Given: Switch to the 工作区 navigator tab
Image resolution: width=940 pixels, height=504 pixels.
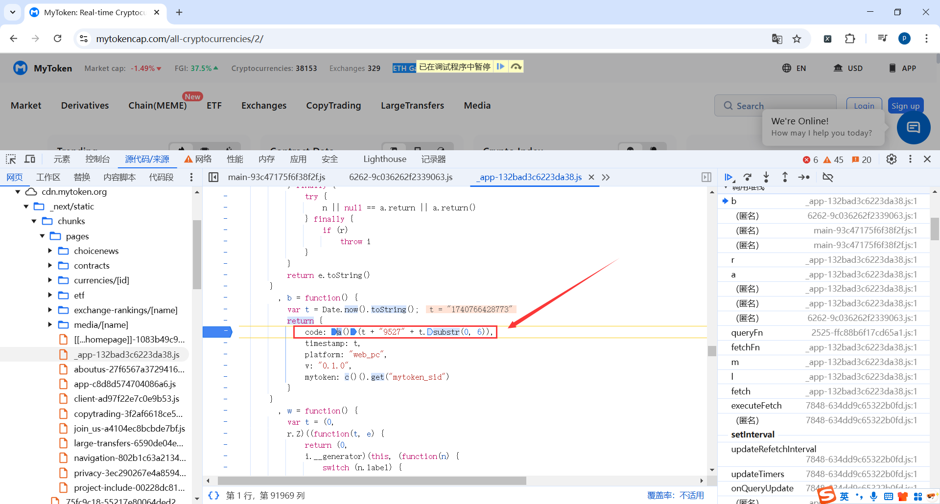Looking at the screenshot, I should pyautogui.click(x=48, y=177).
